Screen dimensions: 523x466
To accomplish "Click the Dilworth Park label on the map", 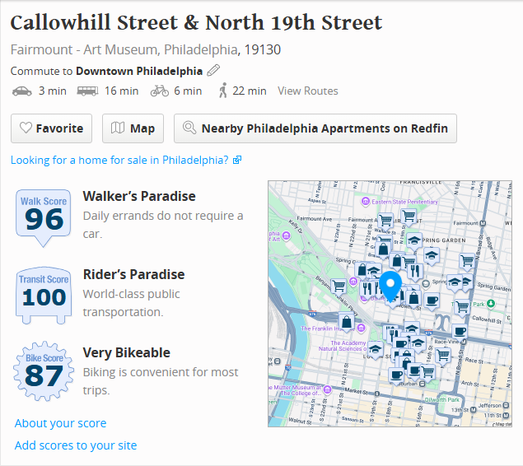I will click(x=441, y=399).
